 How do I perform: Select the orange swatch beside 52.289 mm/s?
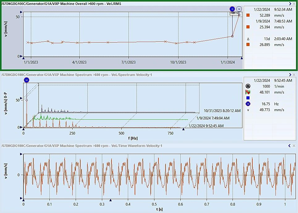[248, 15]
